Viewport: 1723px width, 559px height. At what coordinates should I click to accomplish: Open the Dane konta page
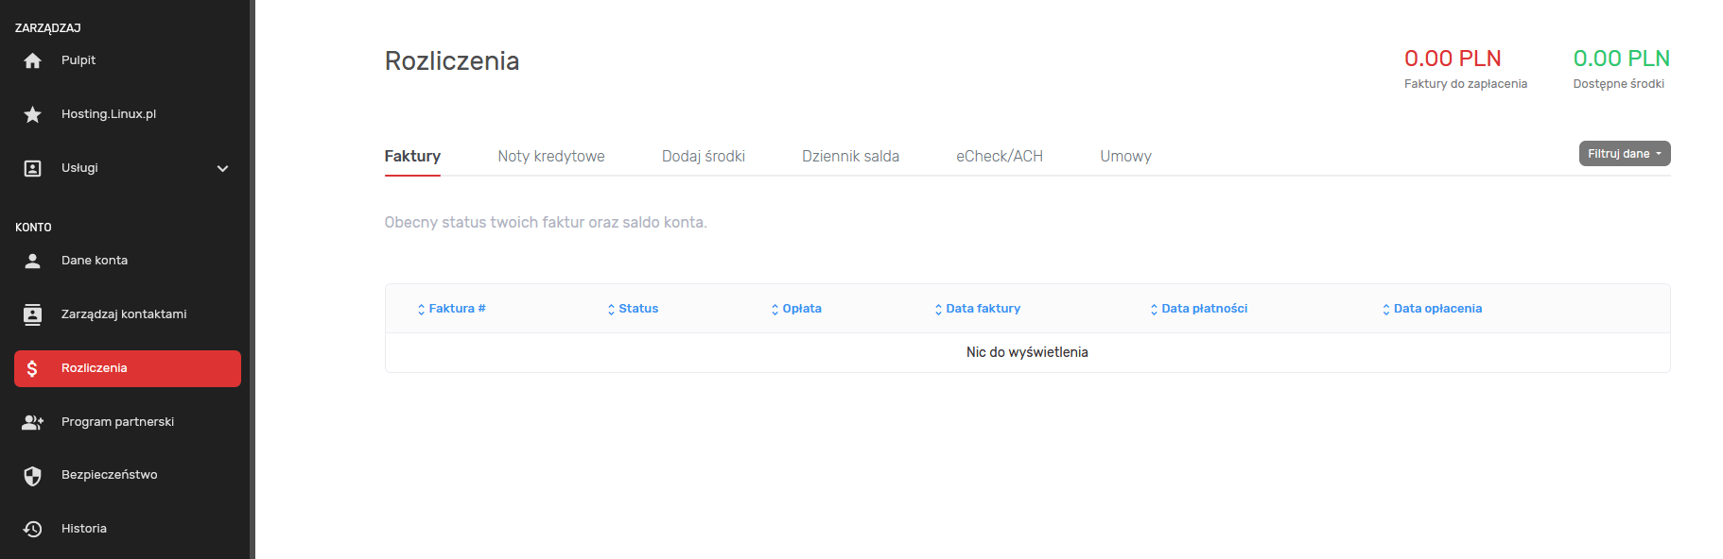tap(128, 261)
